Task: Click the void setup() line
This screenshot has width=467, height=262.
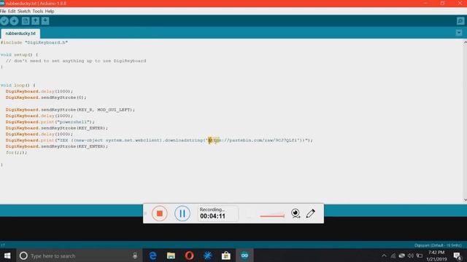Action: pos(19,55)
